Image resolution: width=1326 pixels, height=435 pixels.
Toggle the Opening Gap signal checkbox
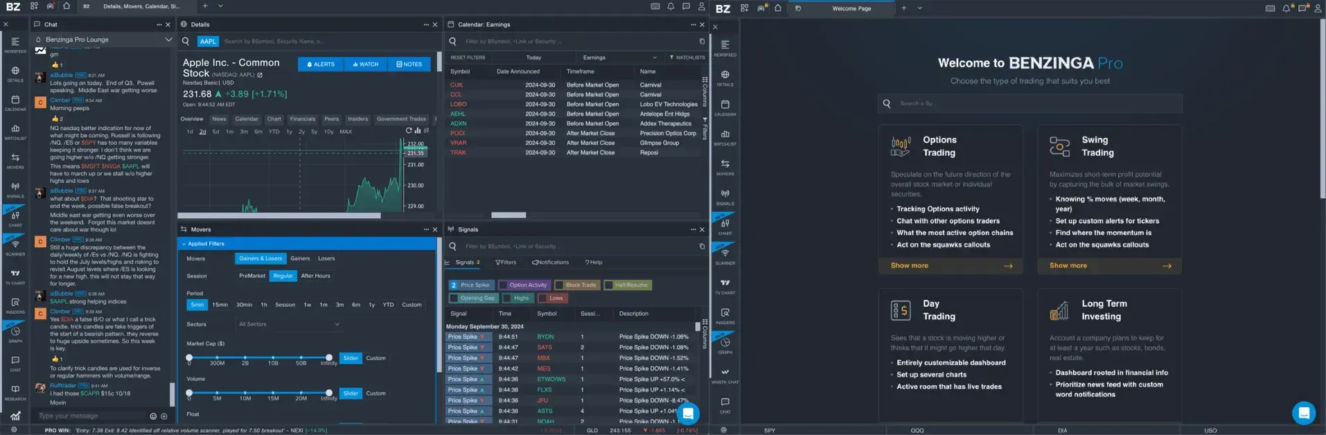coord(454,298)
